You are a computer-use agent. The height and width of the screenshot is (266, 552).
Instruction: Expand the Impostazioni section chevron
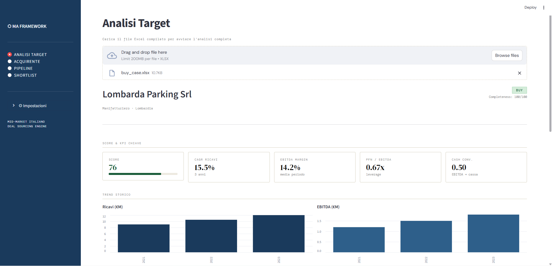14,105
